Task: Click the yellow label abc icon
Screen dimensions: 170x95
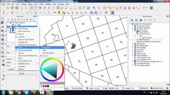Action: point(55,13)
